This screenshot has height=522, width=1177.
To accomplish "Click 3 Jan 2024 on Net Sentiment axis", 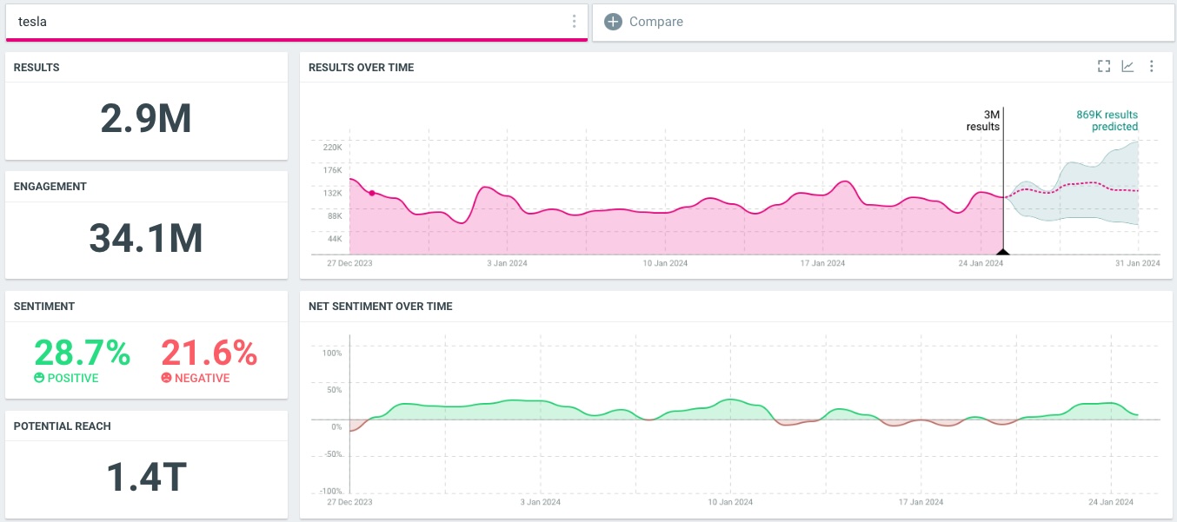I will pos(540,502).
